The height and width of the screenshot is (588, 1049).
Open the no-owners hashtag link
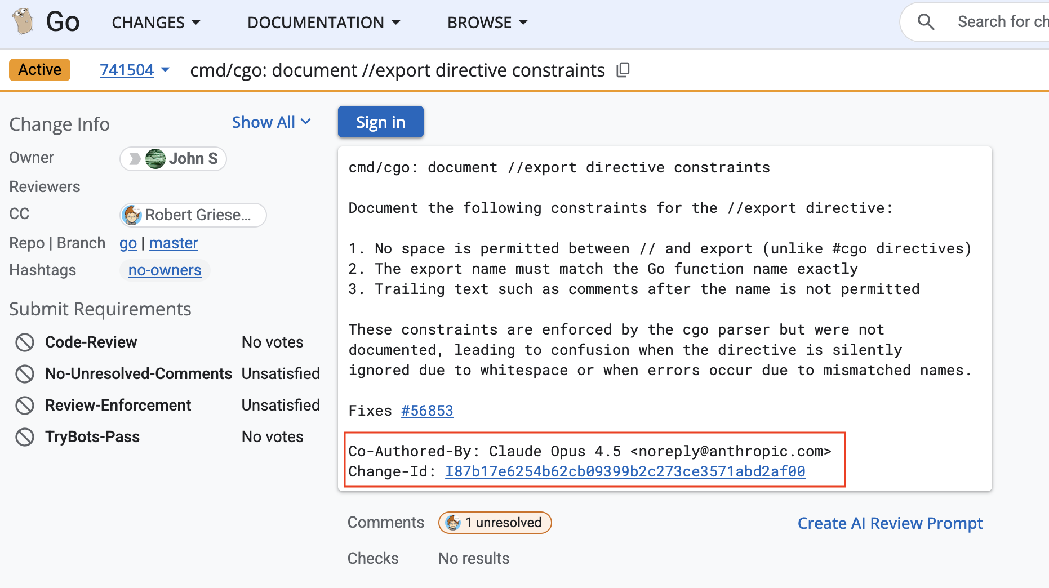(x=165, y=270)
